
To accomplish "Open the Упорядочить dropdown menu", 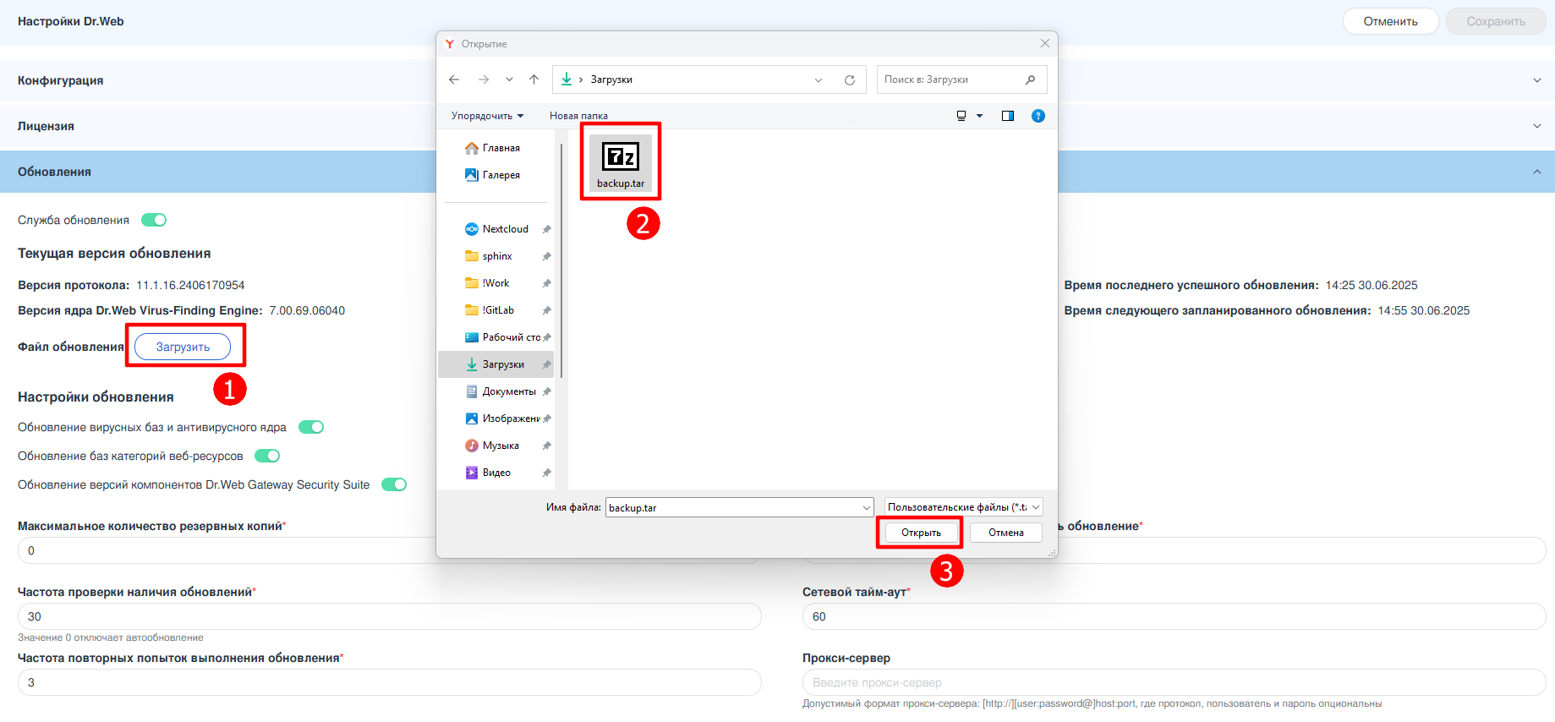I will point(487,116).
